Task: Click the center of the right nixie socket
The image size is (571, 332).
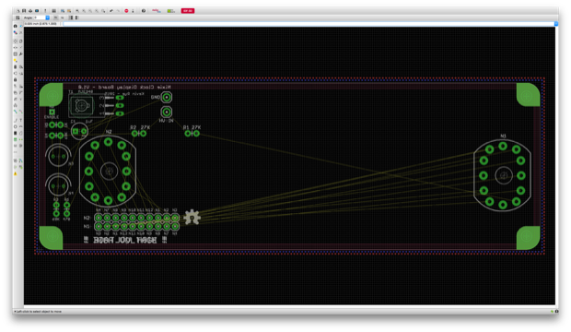Action: [x=503, y=175]
